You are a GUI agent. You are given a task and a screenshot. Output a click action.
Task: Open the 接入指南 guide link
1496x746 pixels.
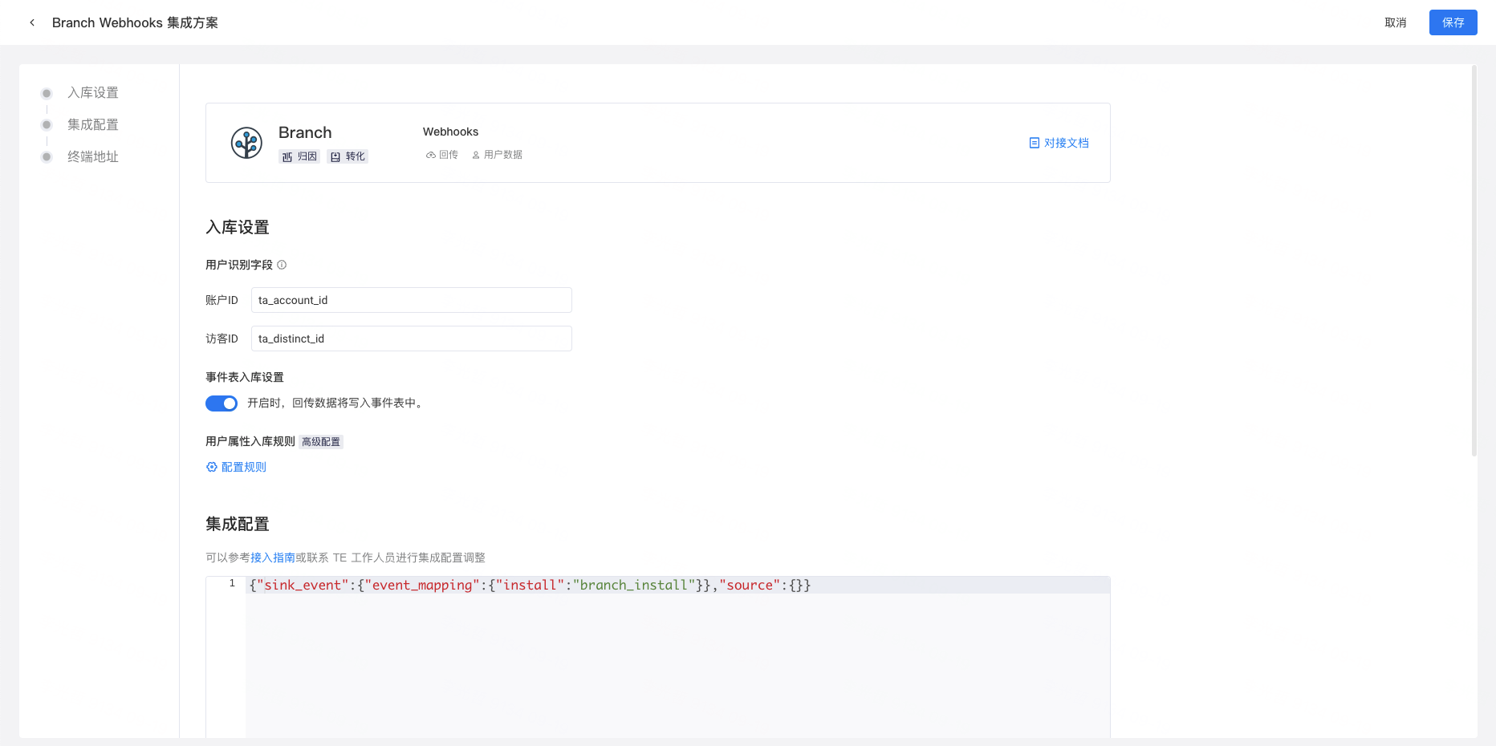[x=273, y=557]
